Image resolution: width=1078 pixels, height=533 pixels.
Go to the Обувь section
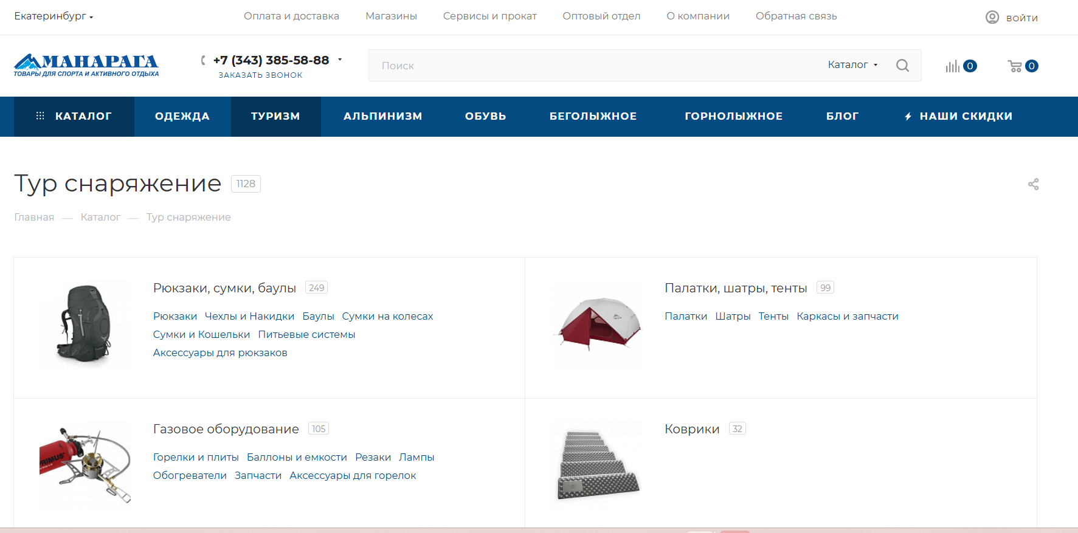coord(485,116)
